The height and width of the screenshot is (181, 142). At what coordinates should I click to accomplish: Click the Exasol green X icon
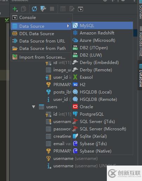[75, 77]
